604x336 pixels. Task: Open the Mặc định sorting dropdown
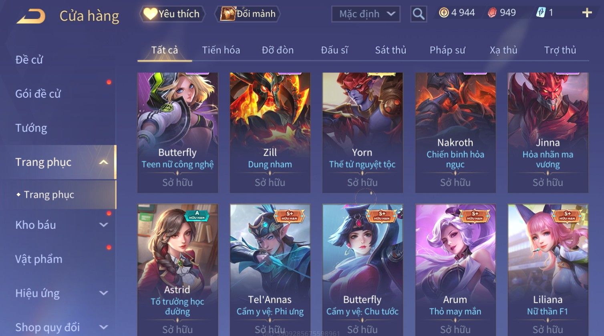point(366,14)
